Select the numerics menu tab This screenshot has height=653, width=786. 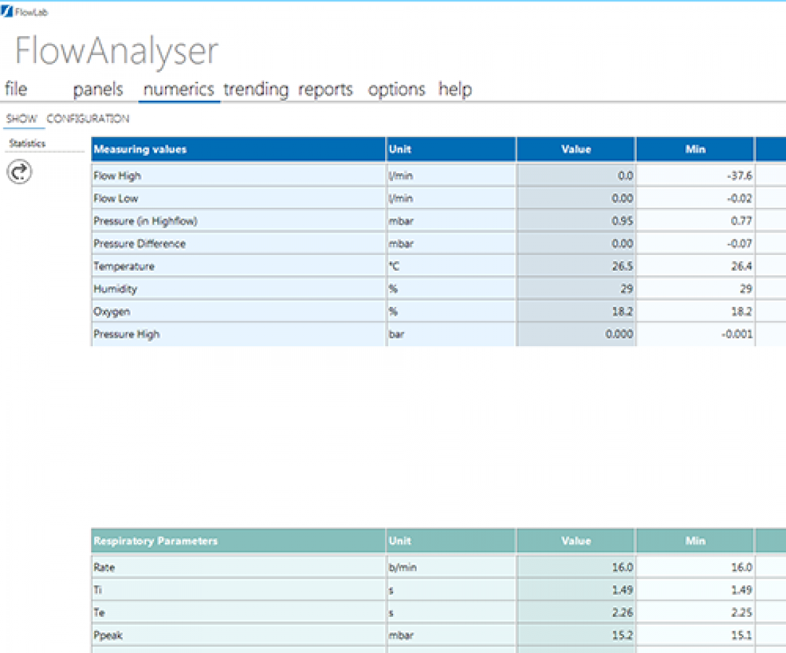(179, 89)
